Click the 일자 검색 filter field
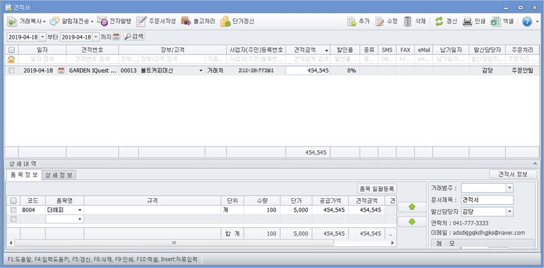This screenshot has width=544, height=268. coord(42,59)
